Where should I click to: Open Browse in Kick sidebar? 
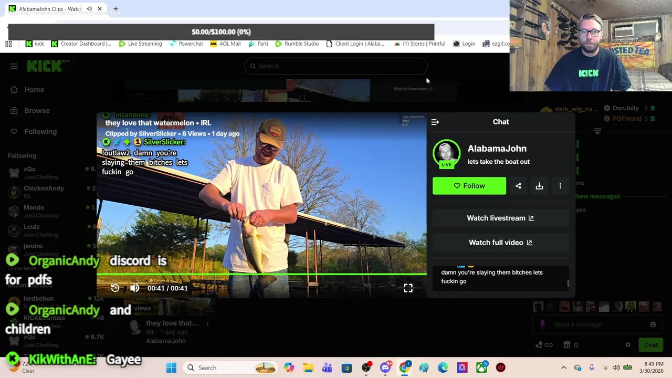coord(37,111)
